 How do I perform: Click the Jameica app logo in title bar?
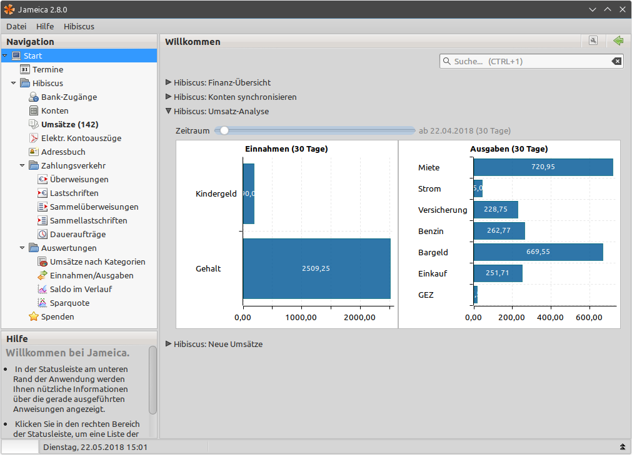click(9, 9)
